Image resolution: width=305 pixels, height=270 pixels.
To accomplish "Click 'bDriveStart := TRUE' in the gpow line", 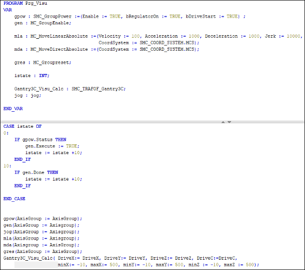I will click(212, 17).
